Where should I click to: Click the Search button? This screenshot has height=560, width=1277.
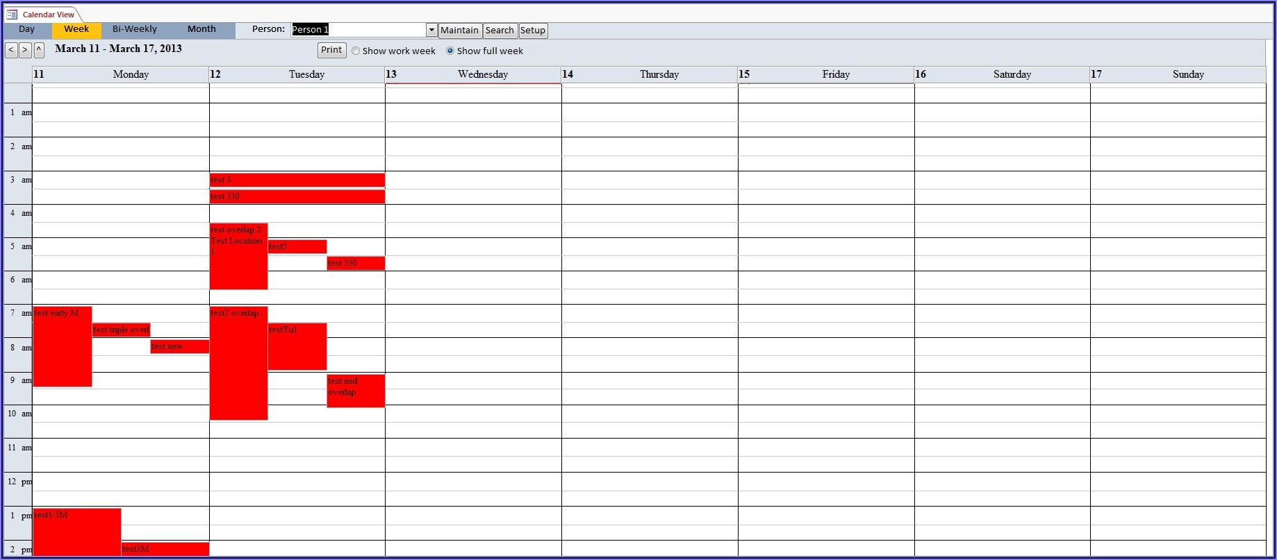click(x=500, y=31)
